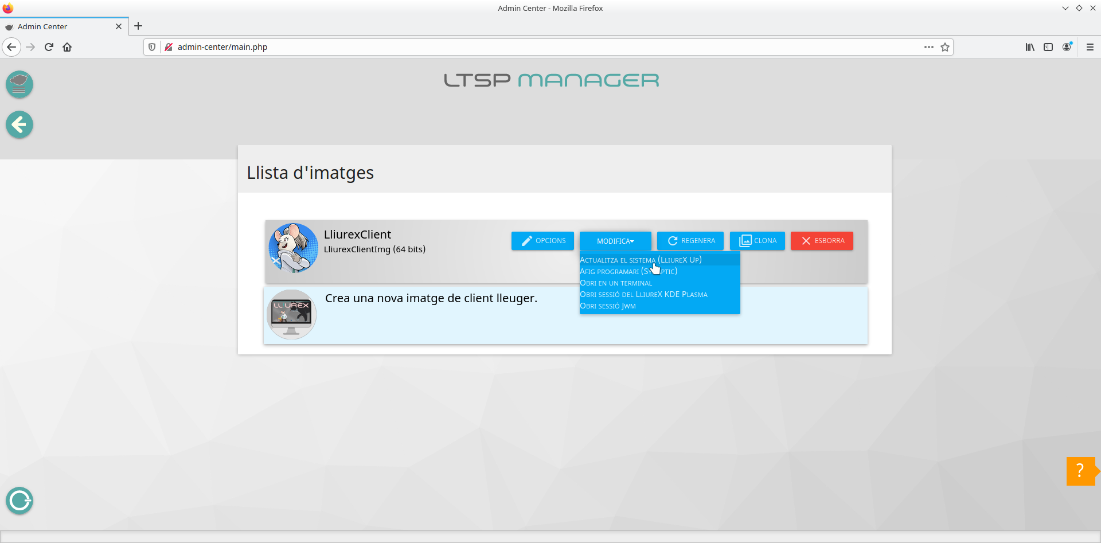Viewport: 1101px width, 543px height.
Task: Reload the page with browser refresh icon
Action: [49, 47]
